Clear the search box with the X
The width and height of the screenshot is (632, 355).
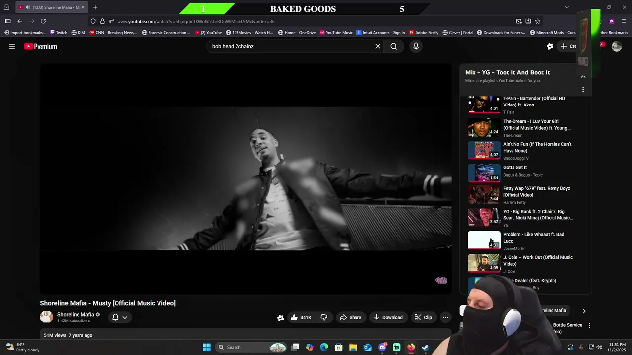(378, 46)
